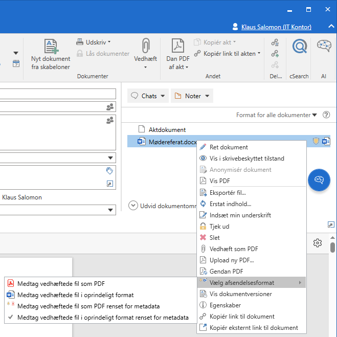The width and height of the screenshot is (337, 337).
Task: Select Eksportér fil... menu entry
Action: point(228,193)
